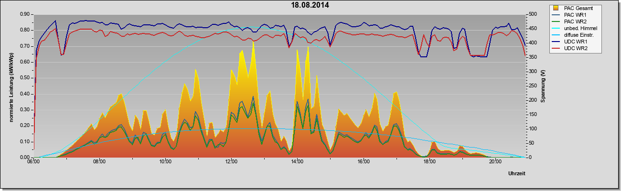Click the PAC Gesamt orange legend swatch
This screenshot has width=621, height=191.
pyautogui.click(x=556, y=8)
